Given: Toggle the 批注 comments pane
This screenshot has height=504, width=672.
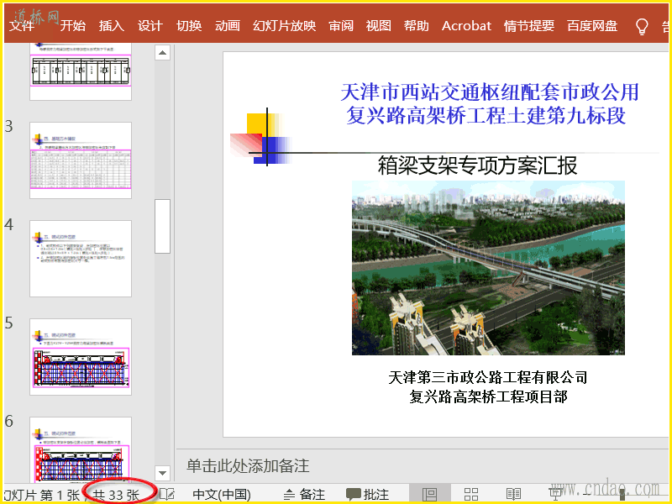Looking at the screenshot, I should pos(368,494).
